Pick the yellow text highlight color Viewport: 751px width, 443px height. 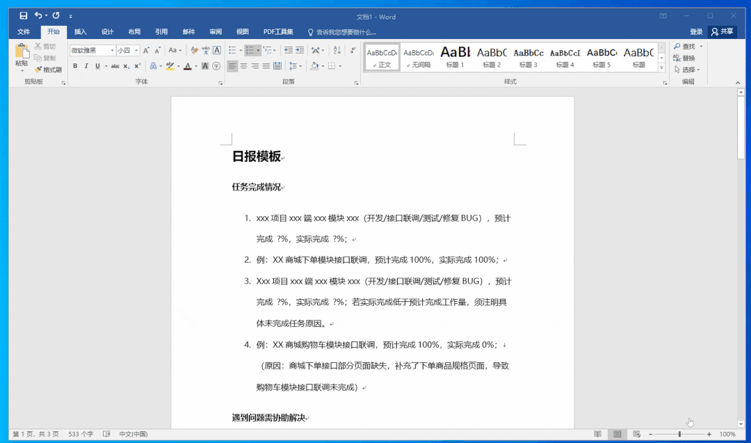pos(170,66)
